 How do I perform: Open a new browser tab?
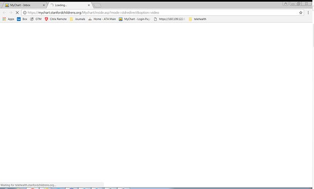point(97,5)
